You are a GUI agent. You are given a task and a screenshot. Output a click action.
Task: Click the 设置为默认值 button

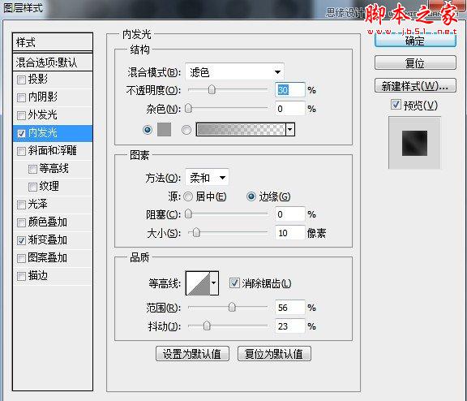click(x=192, y=354)
